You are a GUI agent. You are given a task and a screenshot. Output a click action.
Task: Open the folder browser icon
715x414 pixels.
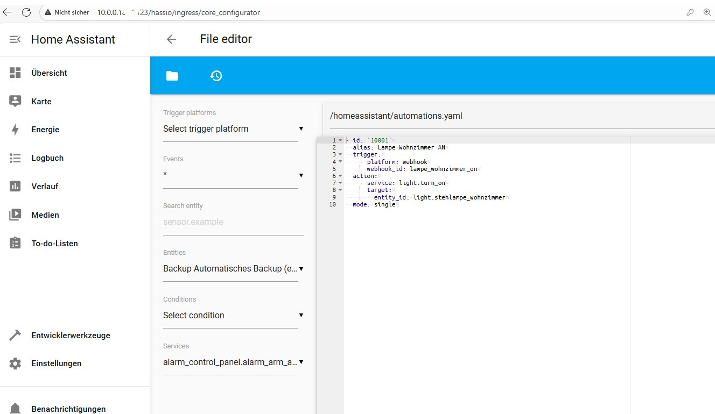point(172,76)
